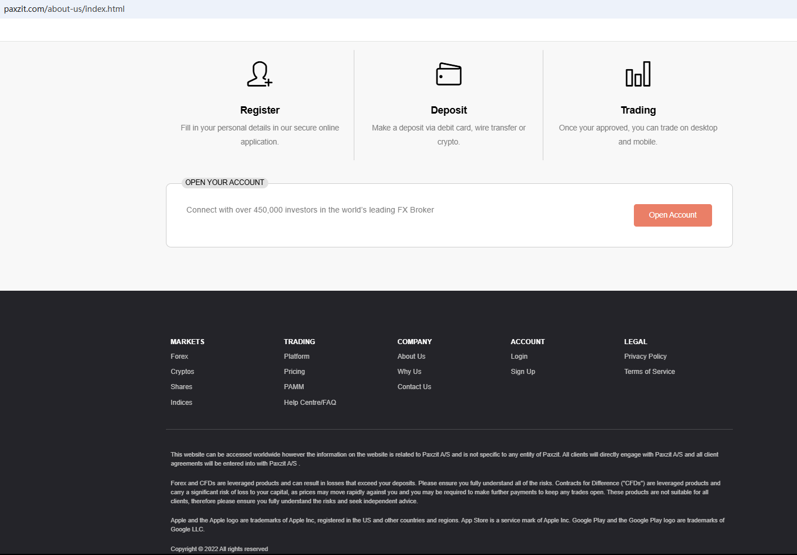Click the Register user-plus icon
The width and height of the screenshot is (797, 555).
(x=259, y=74)
